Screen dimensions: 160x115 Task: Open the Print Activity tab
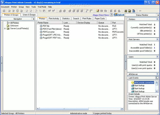tap(54, 18)
